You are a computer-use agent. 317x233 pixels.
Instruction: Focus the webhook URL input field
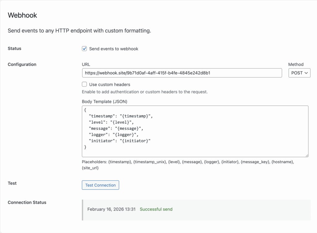182,73
